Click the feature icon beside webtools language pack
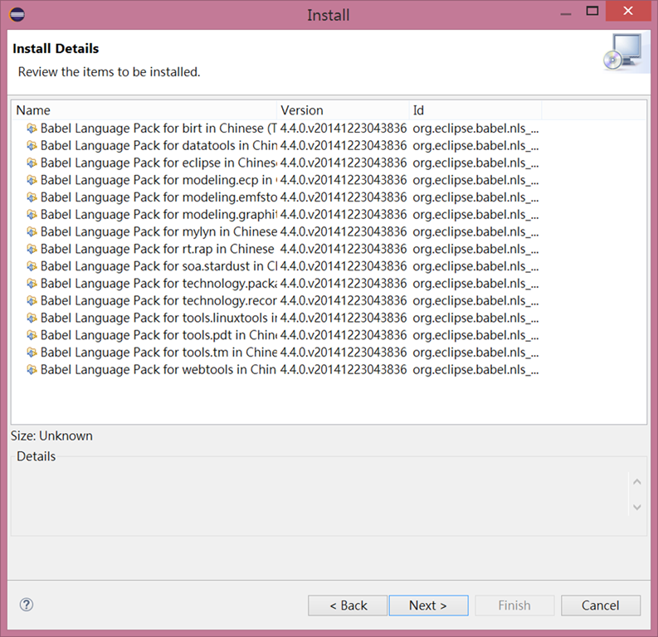Image resolution: width=658 pixels, height=637 pixels. point(32,369)
